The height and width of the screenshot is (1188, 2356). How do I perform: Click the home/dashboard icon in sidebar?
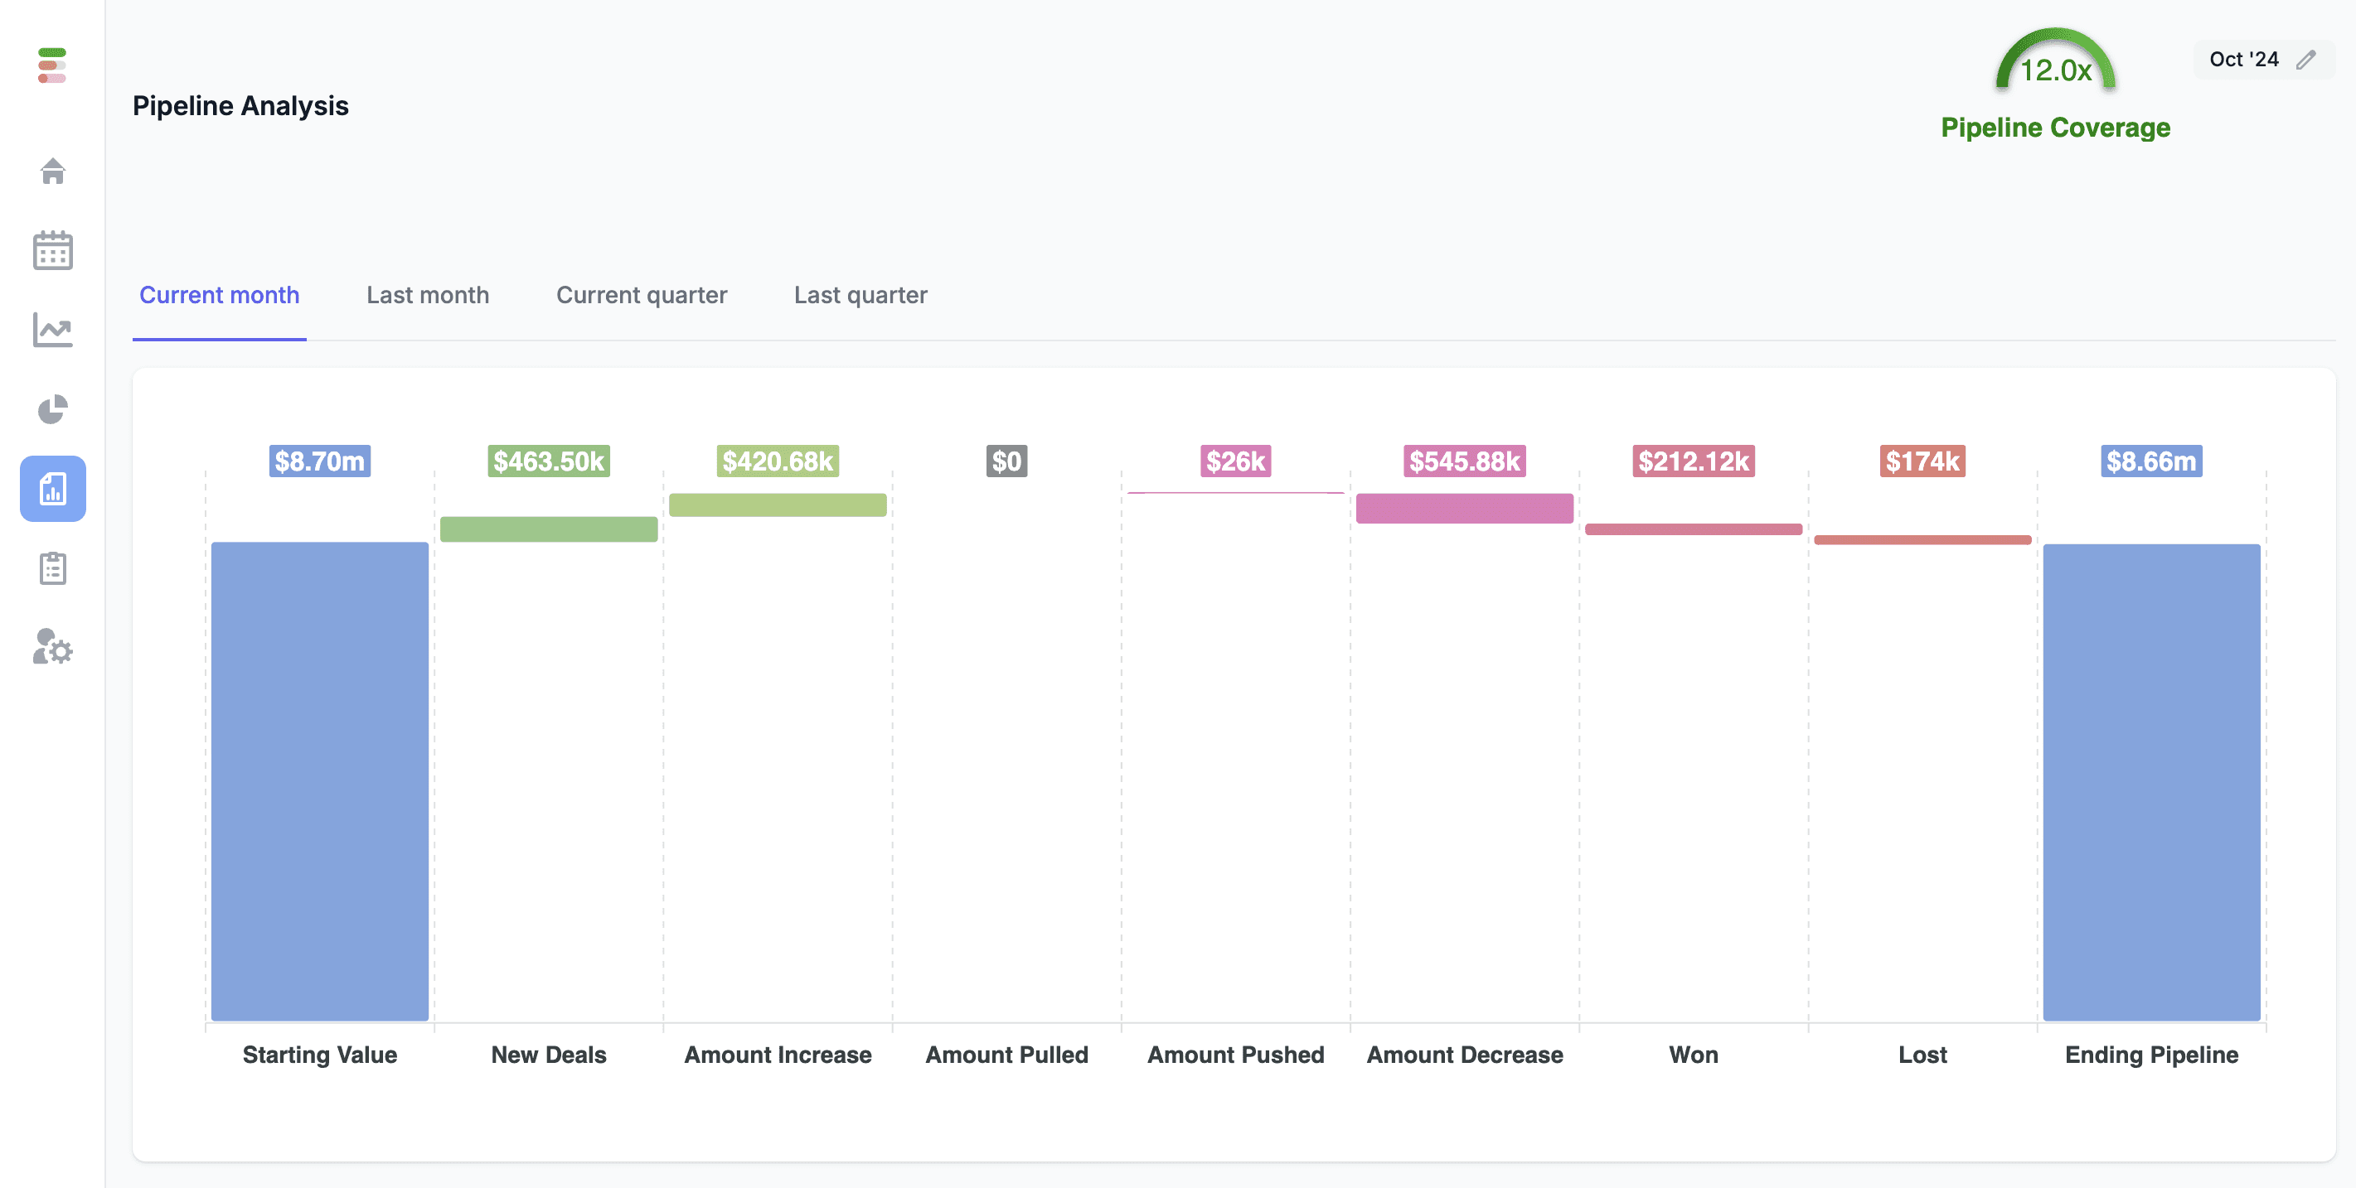tap(51, 170)
